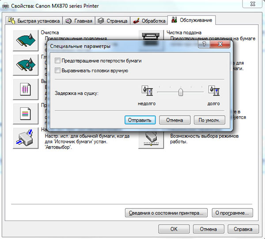Click the Cleaning (Очистка) icon button
The height and width of the screenshot is (239, 265).
point(26,41)
